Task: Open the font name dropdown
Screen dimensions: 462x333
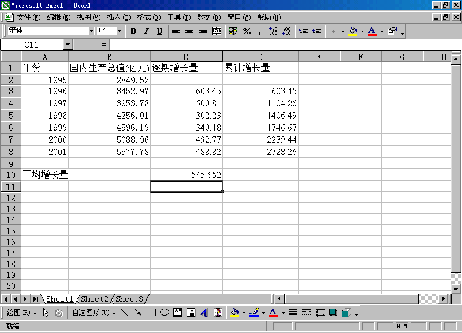Action: click(91, 31)
